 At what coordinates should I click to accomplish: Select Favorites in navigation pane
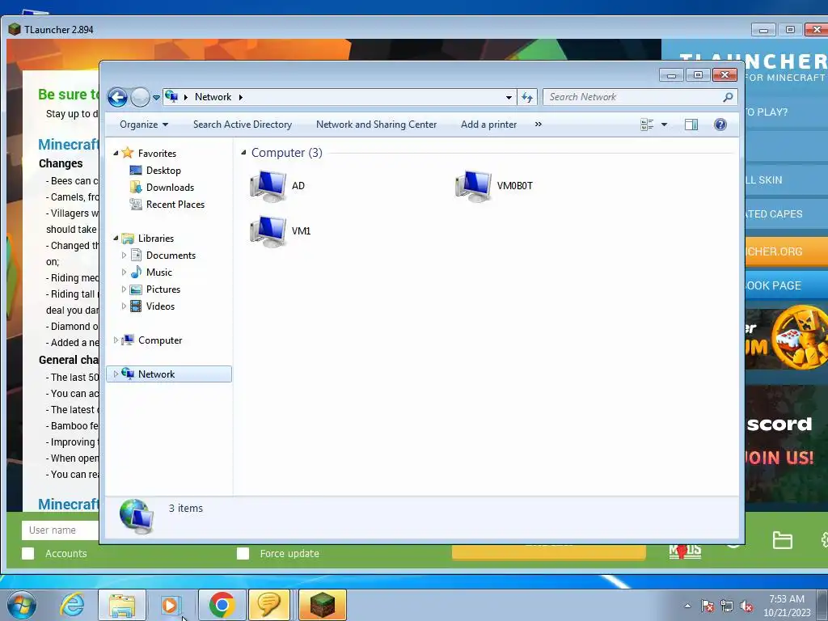157,153
